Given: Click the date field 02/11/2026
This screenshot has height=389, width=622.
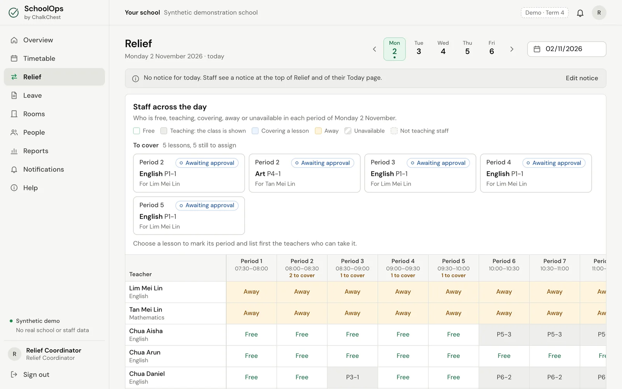Looking at the screenshot, I should click(567, 49).
